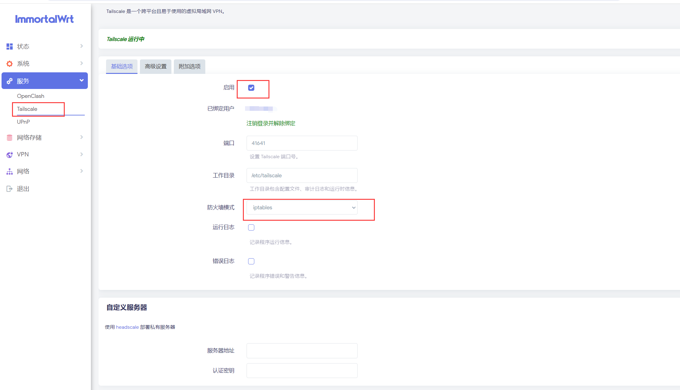Switch to the 高级设置 tab

click(156, 66)
